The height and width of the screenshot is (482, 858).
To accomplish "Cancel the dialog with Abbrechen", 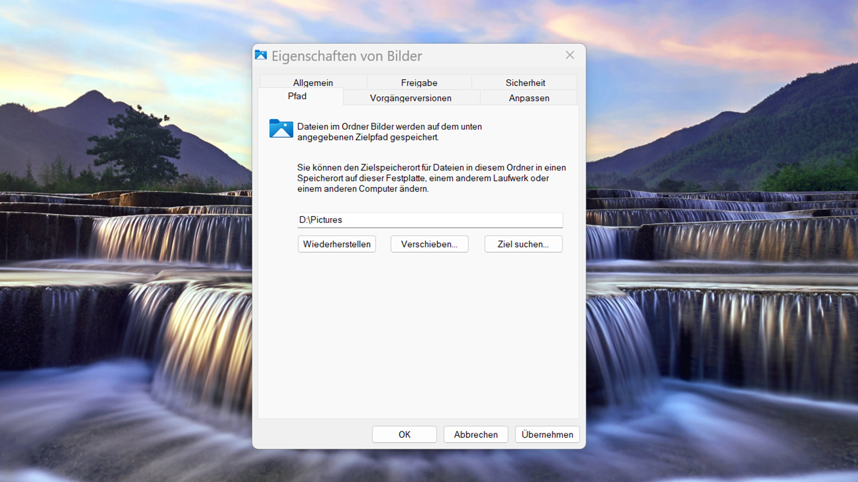I will point(476,434).
